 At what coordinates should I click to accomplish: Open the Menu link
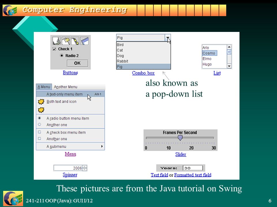70,154
